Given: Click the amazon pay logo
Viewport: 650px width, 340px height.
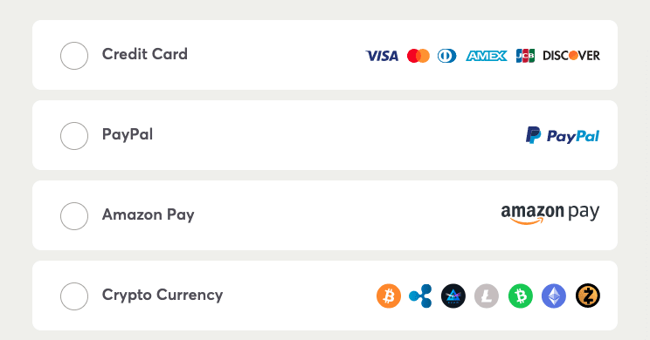Looking at the screenshot, I should click(x=550, y=214).
